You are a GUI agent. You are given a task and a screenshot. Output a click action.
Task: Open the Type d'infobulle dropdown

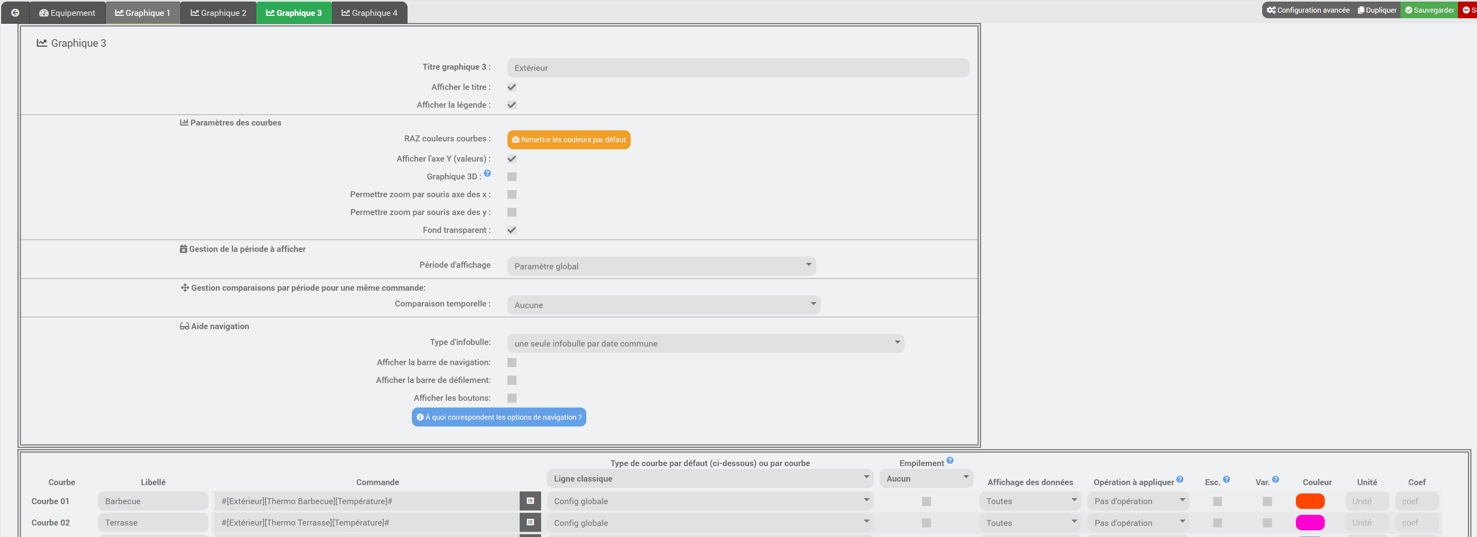705,343
